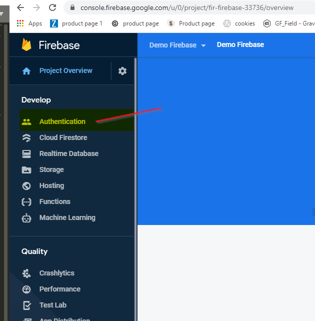
Task: Click the Hosting globe icon
Action: tap(26, 186)
